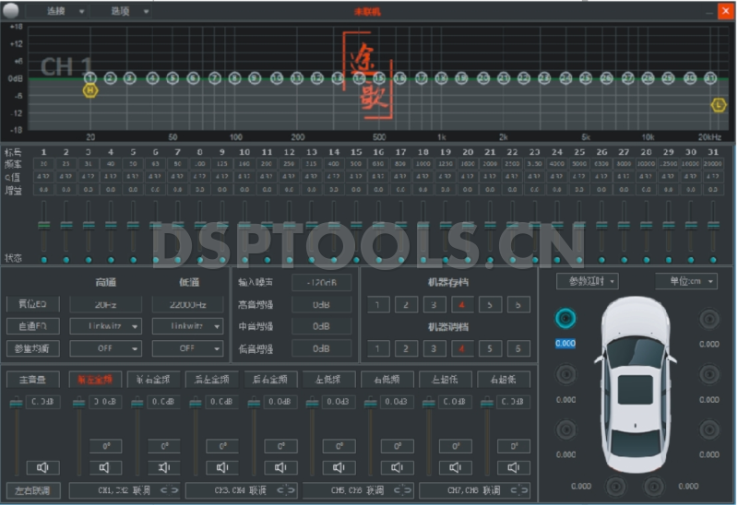Open the 选项 dropdown menu
Viewport: 738px width, 505px height.
tap(122, 11)
